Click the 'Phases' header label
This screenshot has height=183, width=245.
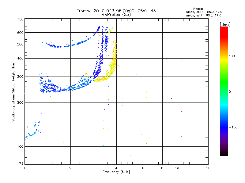[x=198, y=9]
